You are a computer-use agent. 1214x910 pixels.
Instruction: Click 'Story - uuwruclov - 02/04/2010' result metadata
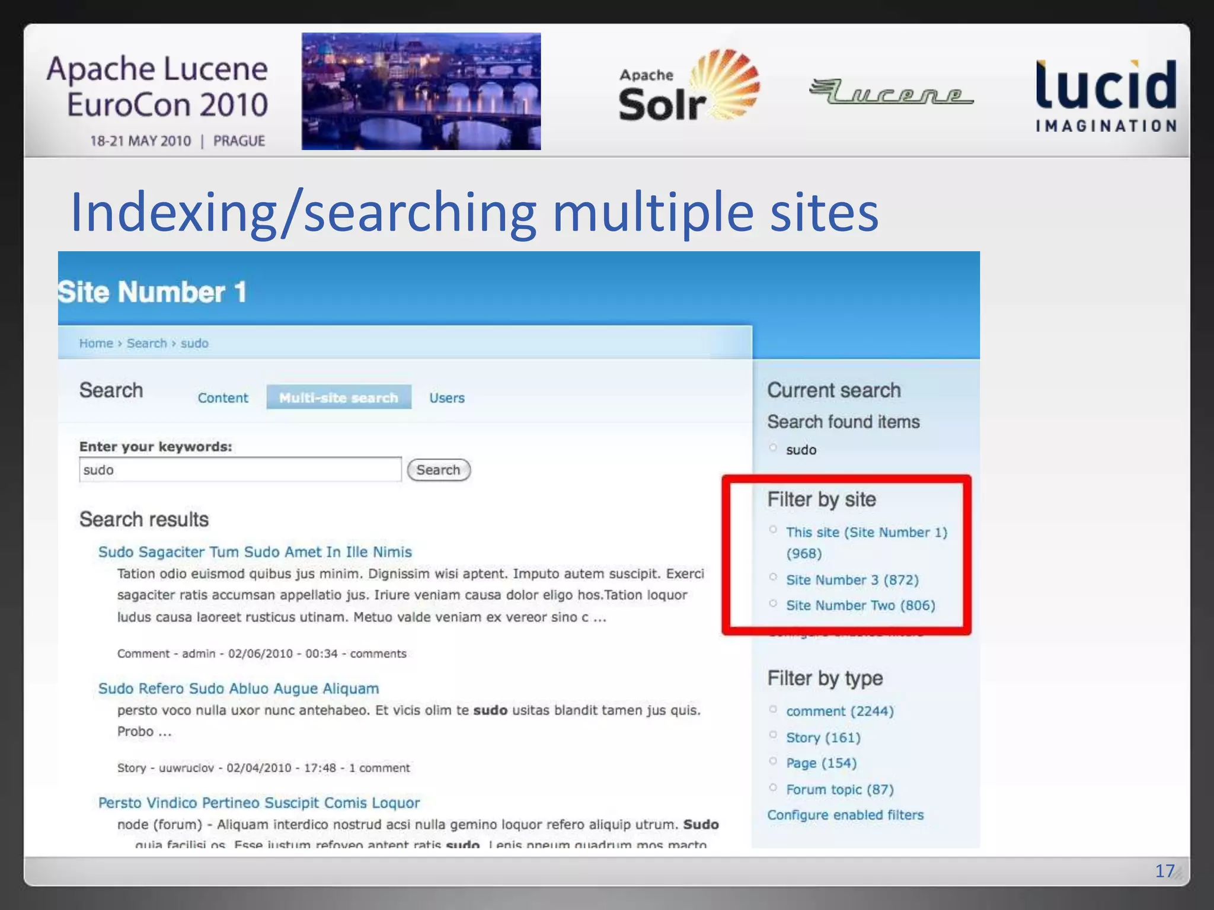tap(263, 768)
